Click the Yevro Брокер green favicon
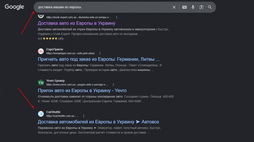Screen dimensions: 254x142 41,82
